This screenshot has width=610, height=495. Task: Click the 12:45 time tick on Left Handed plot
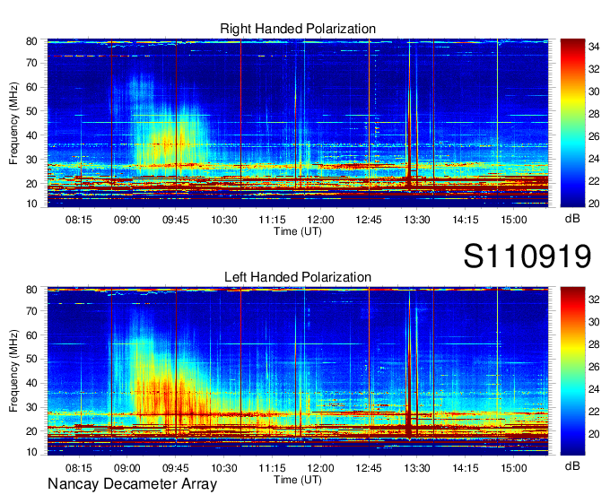(369, 468)
